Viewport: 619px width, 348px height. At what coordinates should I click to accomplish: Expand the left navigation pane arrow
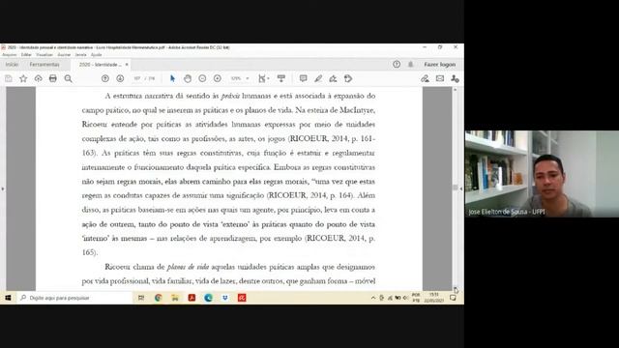pos(3,188)
